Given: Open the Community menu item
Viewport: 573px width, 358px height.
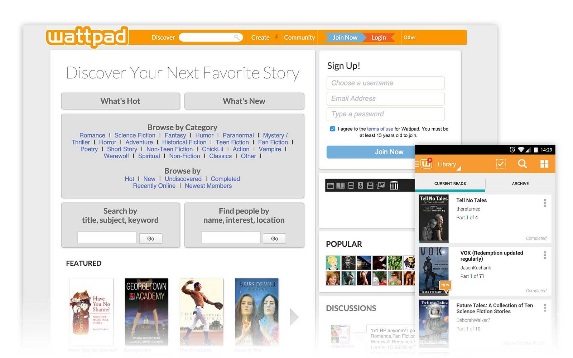Looking at the screenshot, I should click(x=299, y=38).
